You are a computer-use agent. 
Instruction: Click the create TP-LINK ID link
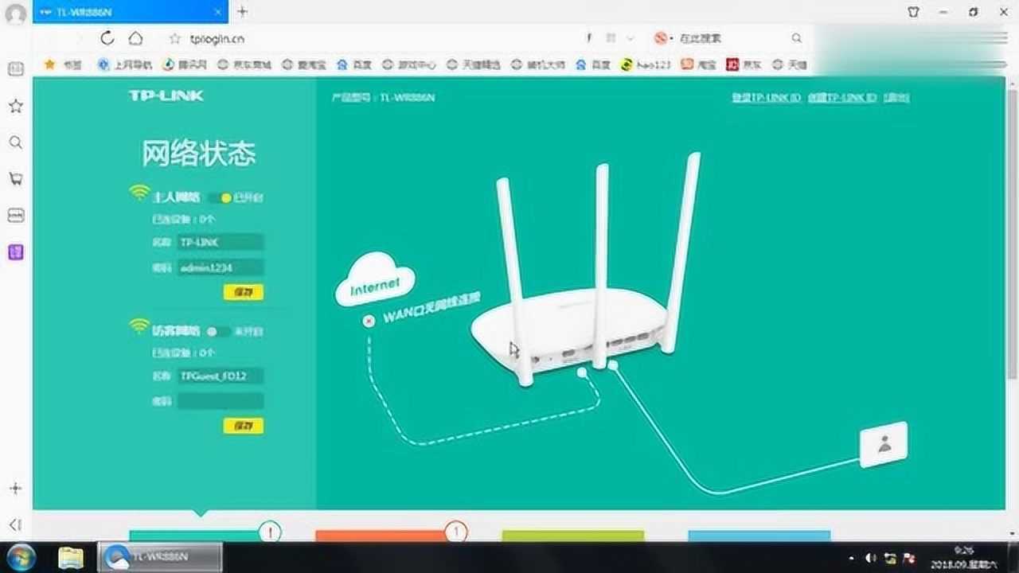841,97
